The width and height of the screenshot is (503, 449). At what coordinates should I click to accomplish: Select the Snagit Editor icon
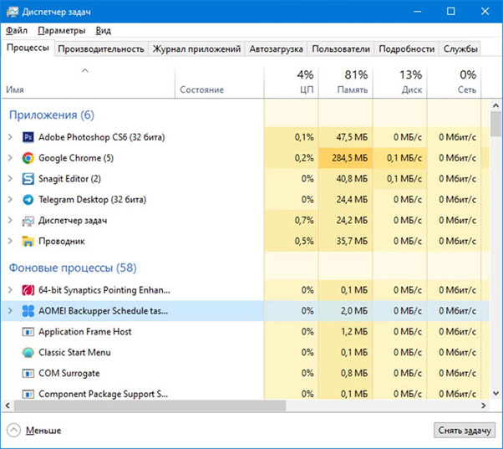point(28,179)
